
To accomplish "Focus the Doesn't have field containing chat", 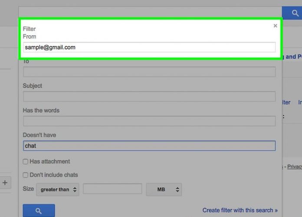I will 149,146.
